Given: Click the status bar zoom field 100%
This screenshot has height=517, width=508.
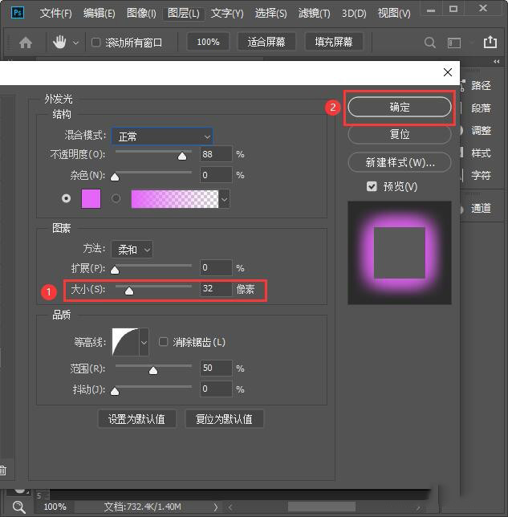Looking at the screenshot, I should click(x=55, y=507).
